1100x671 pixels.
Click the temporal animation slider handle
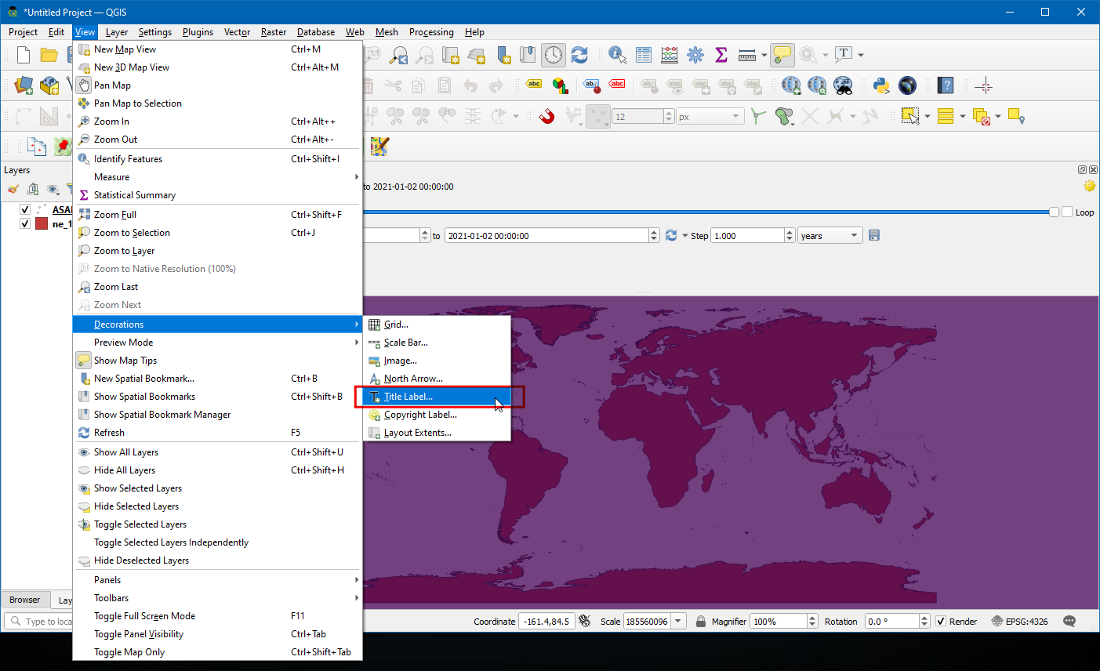pyautogui.click(x=1054, y=212)
